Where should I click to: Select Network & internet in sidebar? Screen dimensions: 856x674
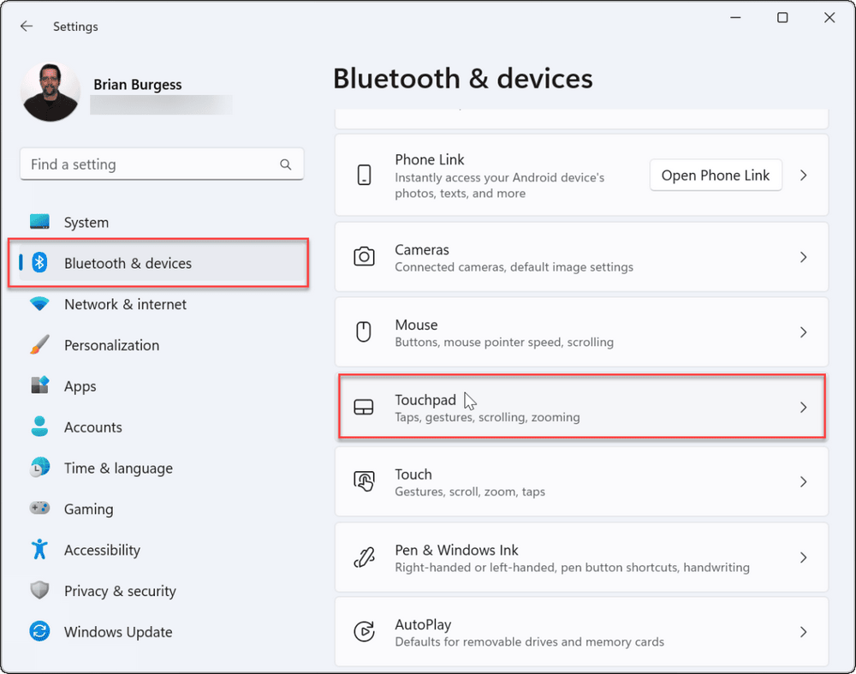coord(125,305)
